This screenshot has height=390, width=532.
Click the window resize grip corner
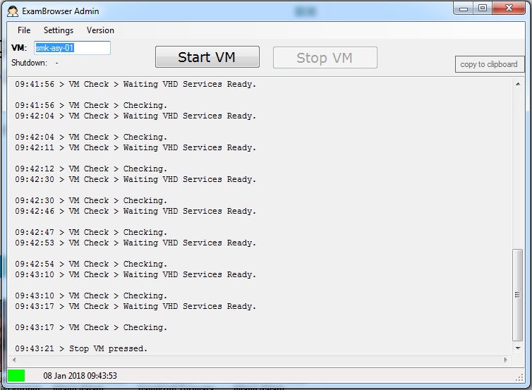(519, 377)
